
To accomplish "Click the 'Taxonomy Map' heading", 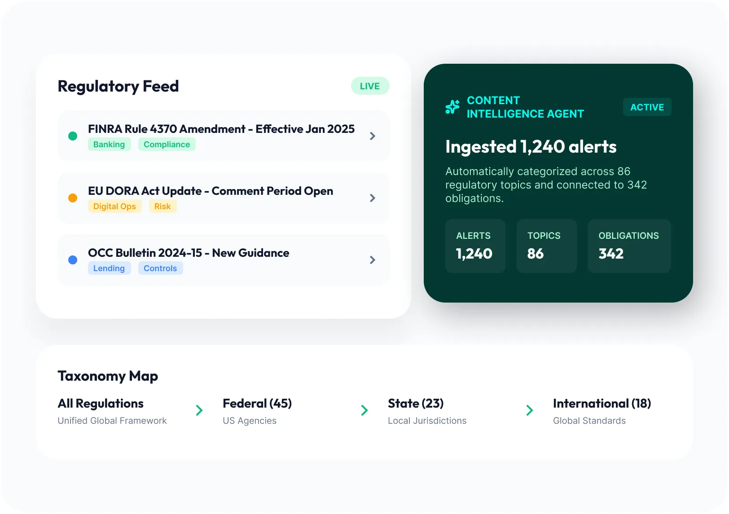I will tap(108, 376).
